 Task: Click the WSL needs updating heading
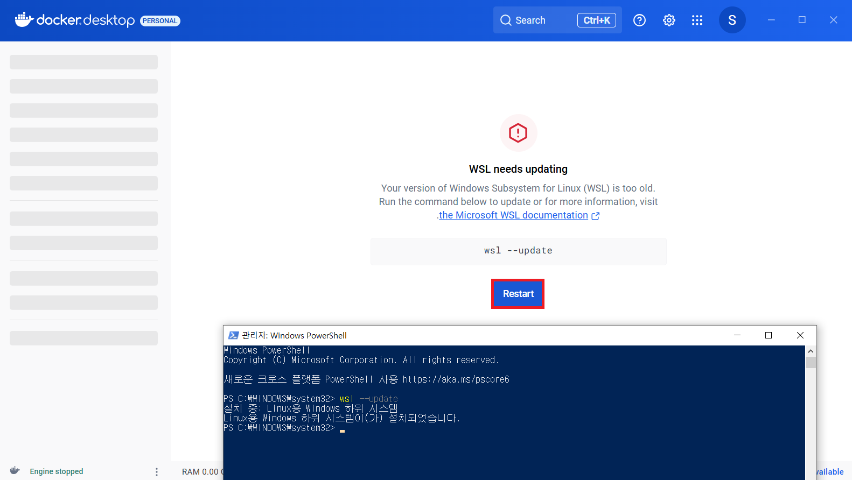click(518, 169)
